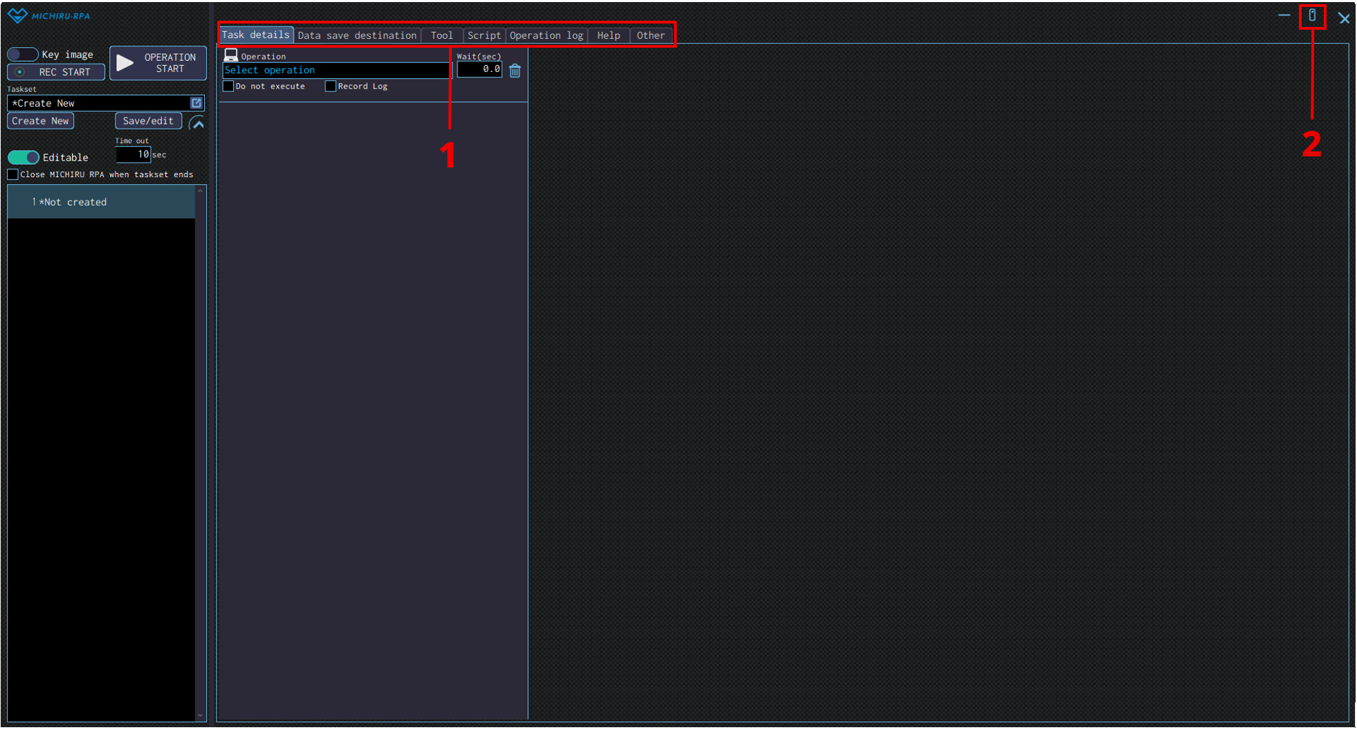Click the pop-out icon in the Taskset field
This screenshot has width=1357, height=730.
pos(197,103)
